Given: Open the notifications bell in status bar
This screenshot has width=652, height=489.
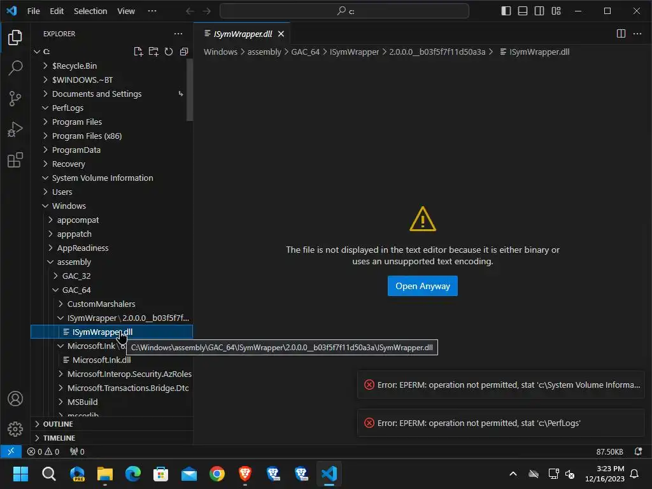Looking at the screenshot, I should 638,451.
